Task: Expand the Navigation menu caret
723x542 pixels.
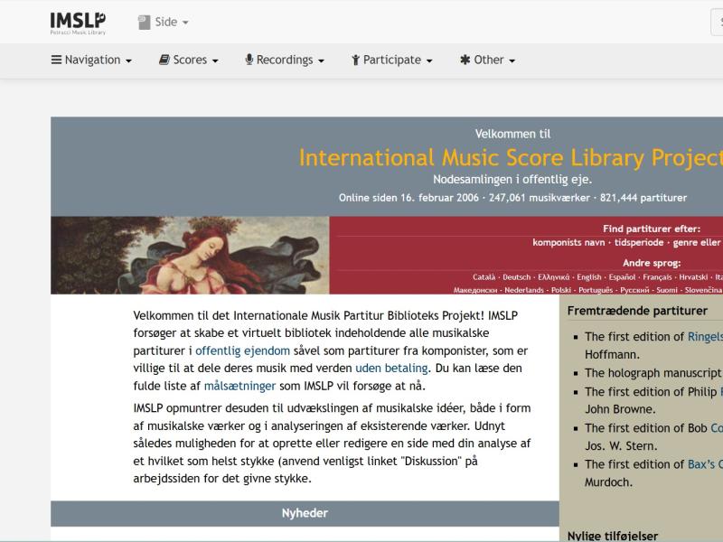Action: pos(128,61)
